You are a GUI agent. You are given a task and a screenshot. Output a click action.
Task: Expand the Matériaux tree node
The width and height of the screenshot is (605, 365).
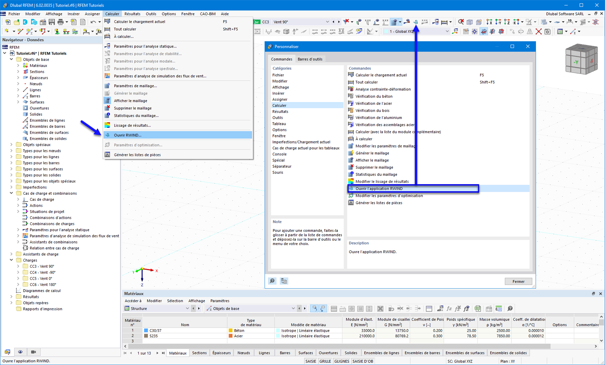click(19, 65)
